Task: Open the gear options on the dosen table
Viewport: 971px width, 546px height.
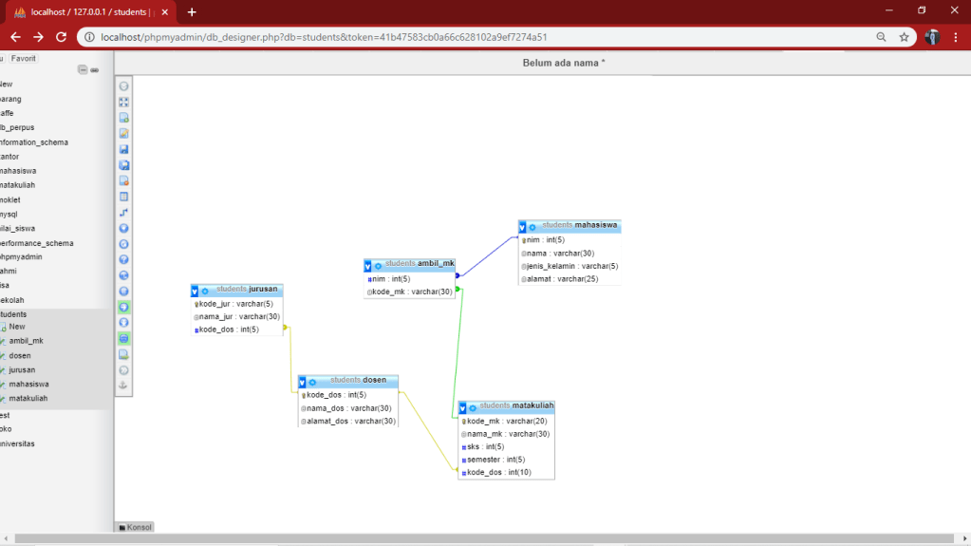Action: 312,383
